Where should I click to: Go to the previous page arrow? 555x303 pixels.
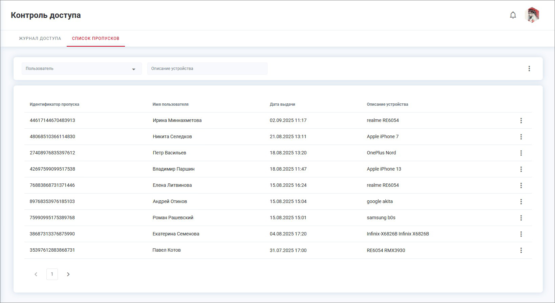pyautogui.click(x=36, y=274)
